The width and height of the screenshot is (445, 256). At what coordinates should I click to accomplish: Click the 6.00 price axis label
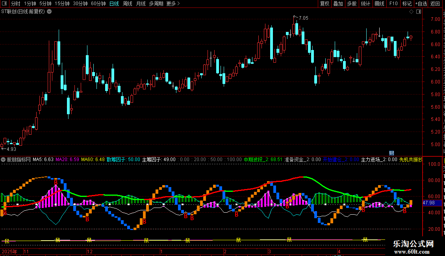(435, 82)
